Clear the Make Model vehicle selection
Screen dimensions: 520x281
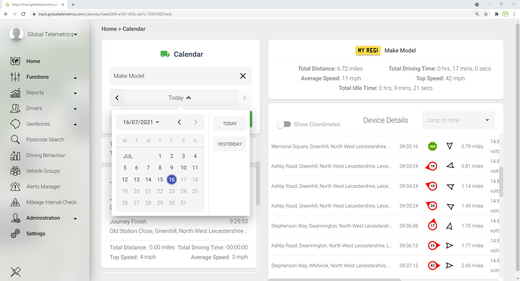pyautogui.click(x=243, y=76)
